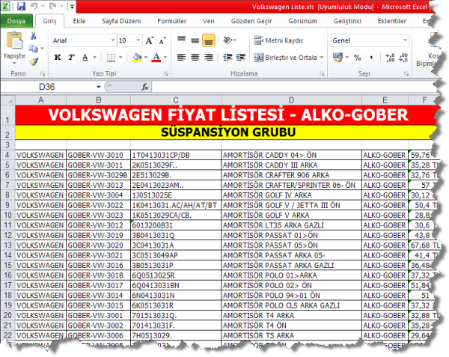The image size is (449, 357).
Task: Click cell AMORTİSÖR GOLF IV ARKA
Action: point(291,195)
